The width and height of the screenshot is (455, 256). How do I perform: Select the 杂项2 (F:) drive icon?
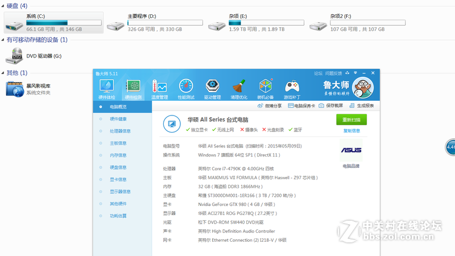pyautogui.click(x=318, y=26)
